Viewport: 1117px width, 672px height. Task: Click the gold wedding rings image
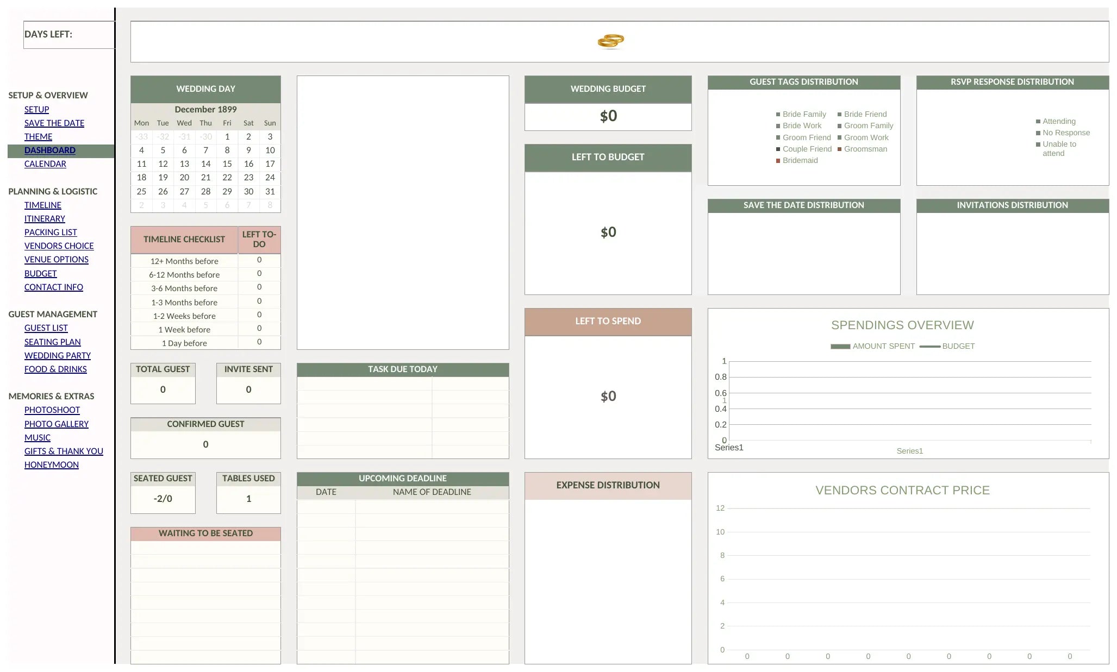pyautogui.click(x=610, y=41)
